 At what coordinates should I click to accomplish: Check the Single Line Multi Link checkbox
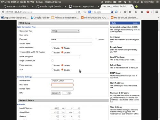click(x=52, y=60)
